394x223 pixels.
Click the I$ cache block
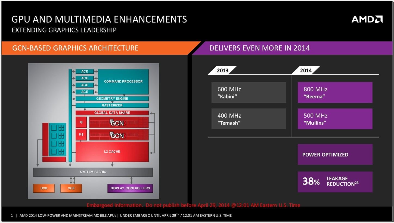tap(81, 123)
